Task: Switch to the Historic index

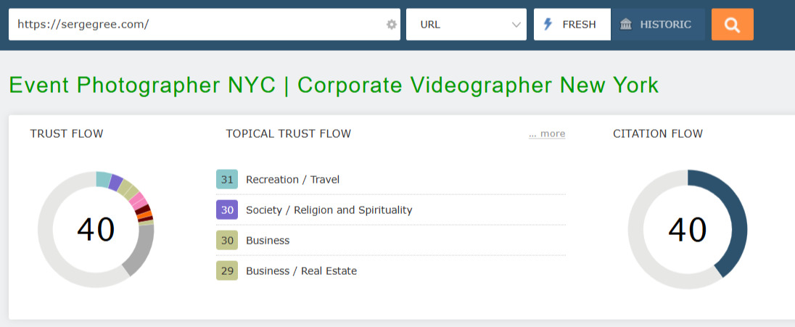Action: coord(658,25)
